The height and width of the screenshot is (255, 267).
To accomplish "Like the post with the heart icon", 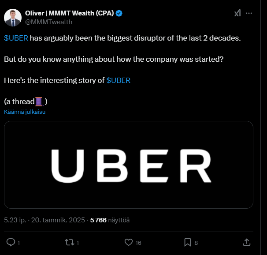I will click(x=129, y=242).
